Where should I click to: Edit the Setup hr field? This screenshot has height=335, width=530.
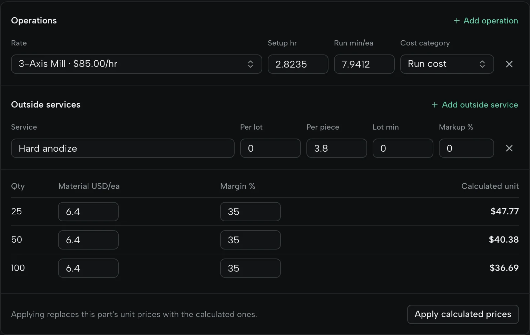tap(298, 64)
